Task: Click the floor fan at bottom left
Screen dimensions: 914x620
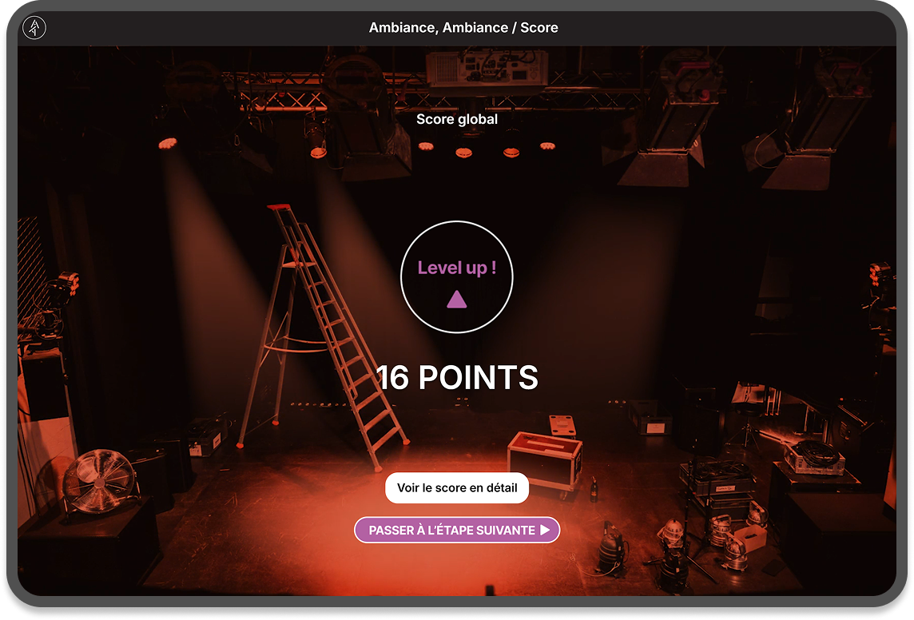Action: click(100, 482)
